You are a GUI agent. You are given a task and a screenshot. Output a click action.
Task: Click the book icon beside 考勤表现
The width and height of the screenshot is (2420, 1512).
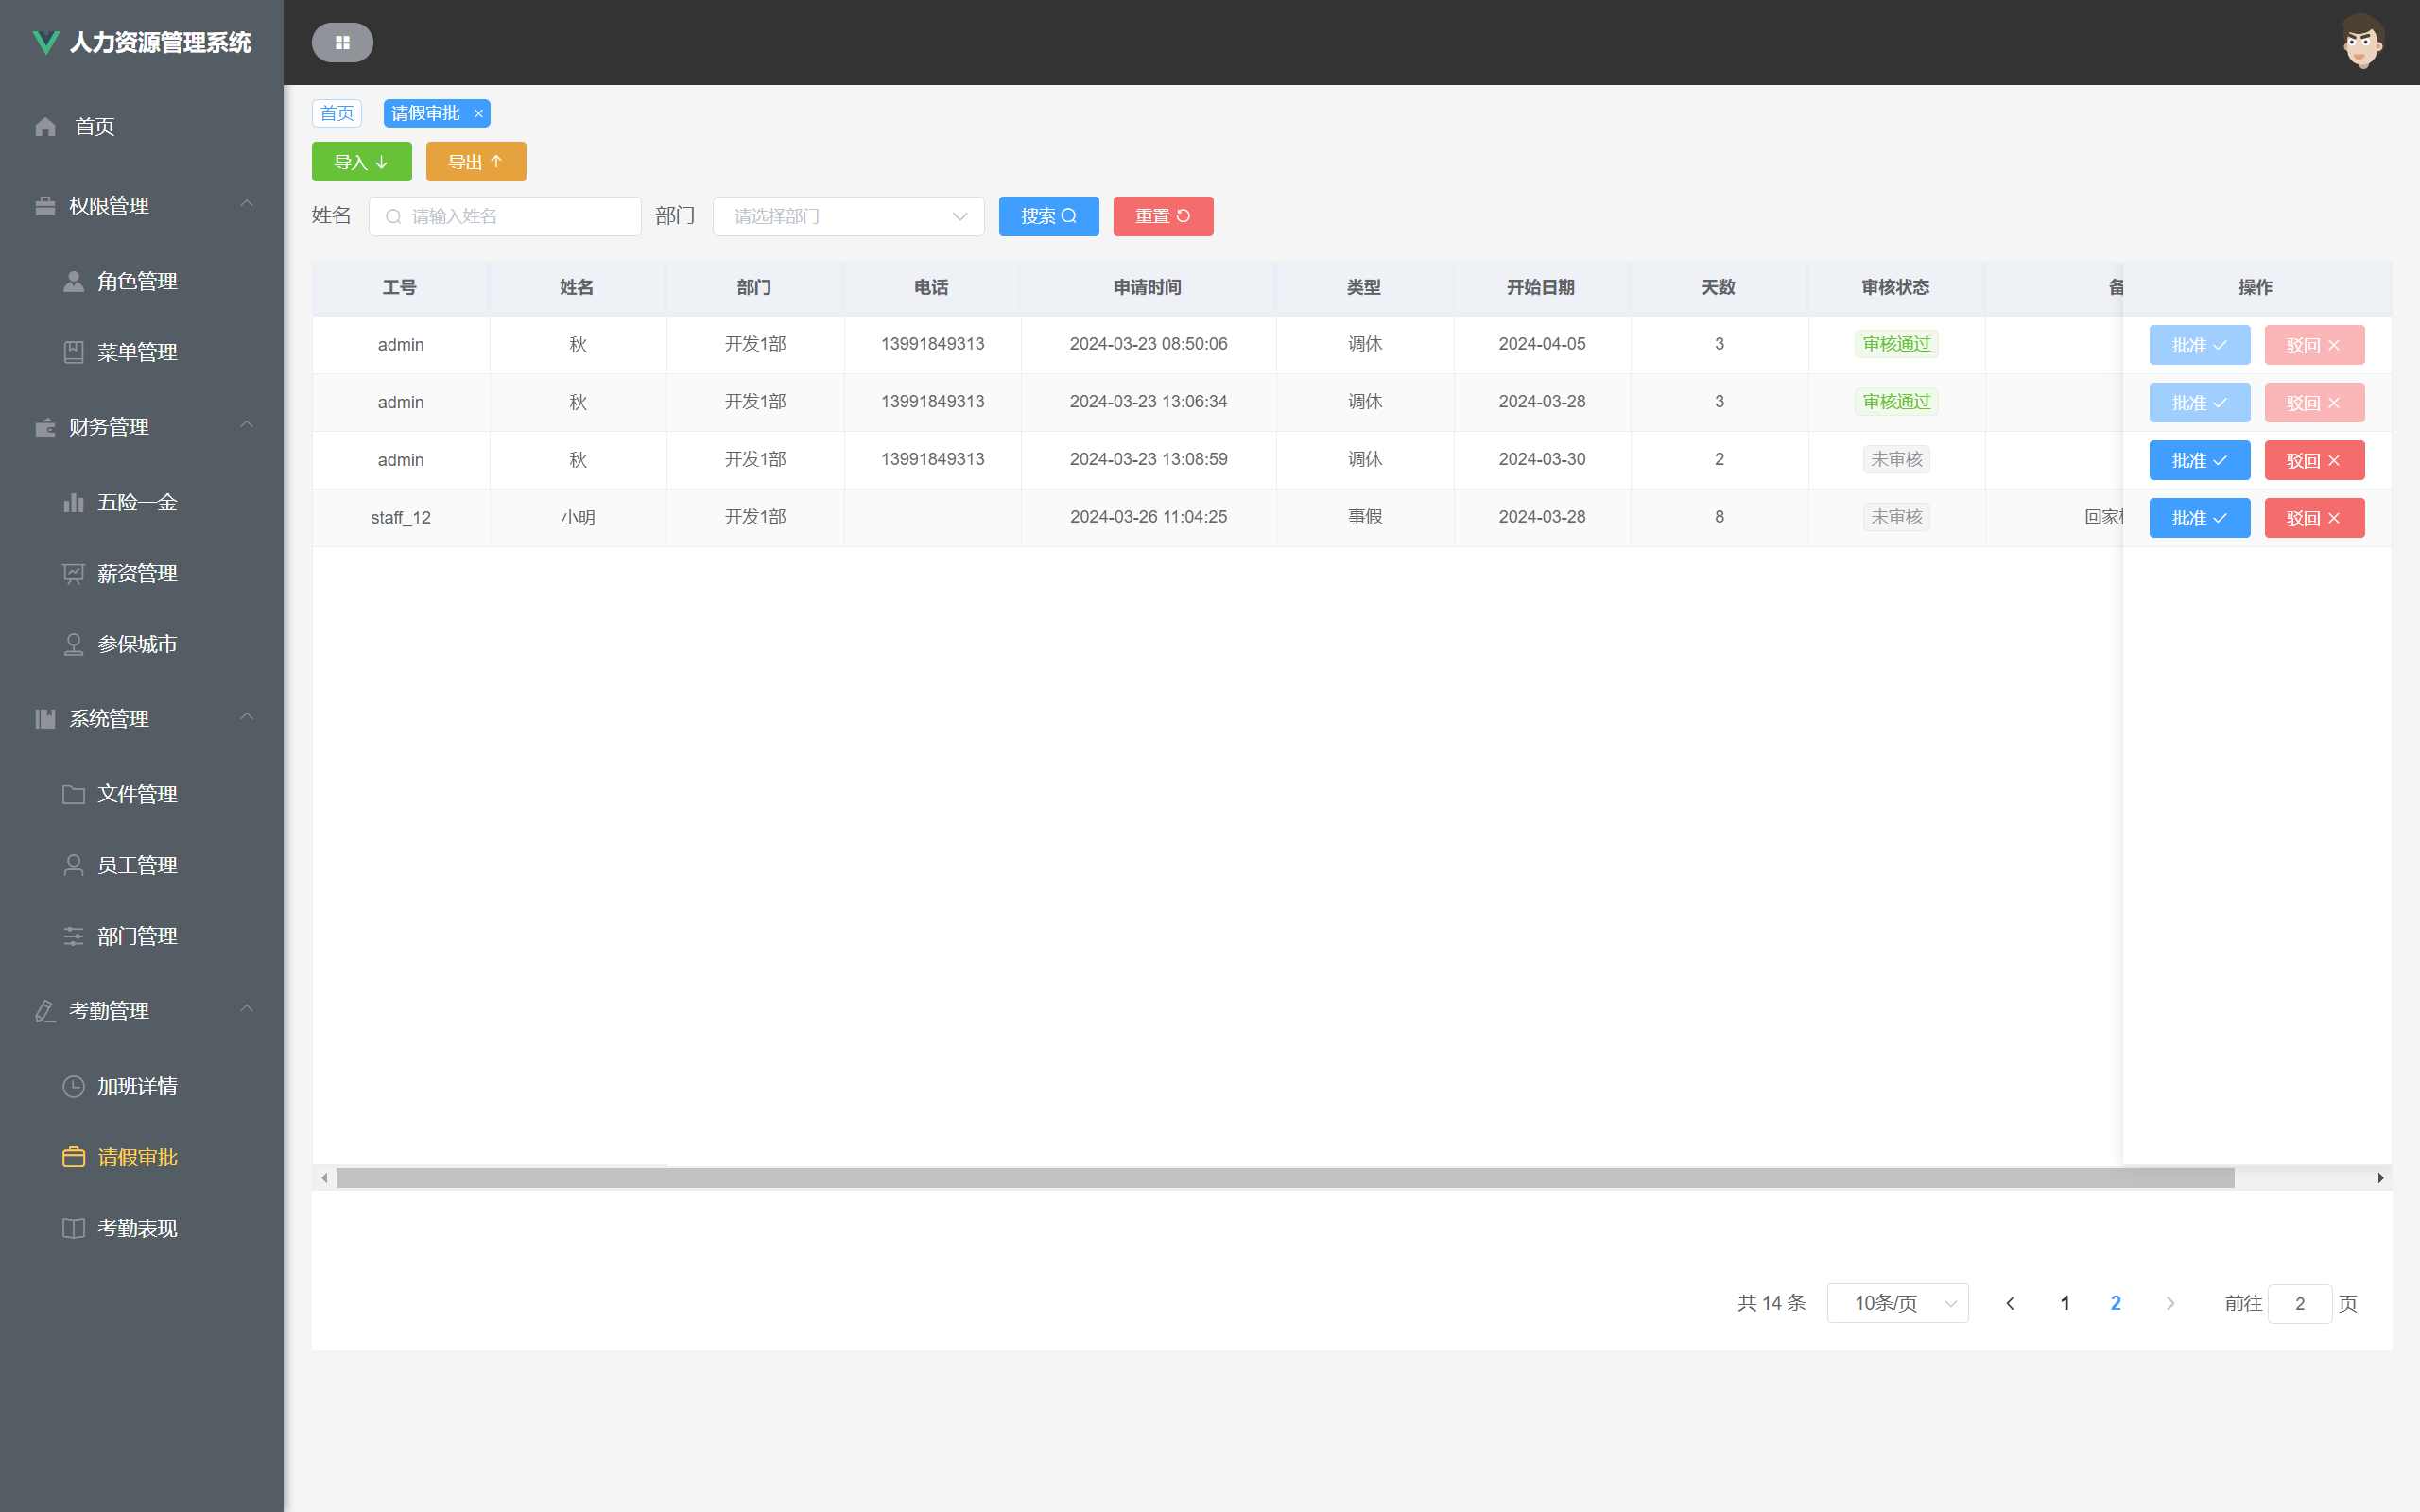click(74, 1228)
